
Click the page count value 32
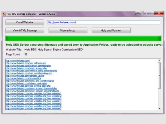click(26, 54)
